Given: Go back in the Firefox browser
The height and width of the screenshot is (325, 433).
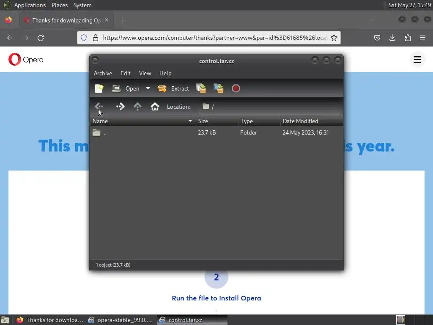Looking at the screenshot, I should coord(10,38).
